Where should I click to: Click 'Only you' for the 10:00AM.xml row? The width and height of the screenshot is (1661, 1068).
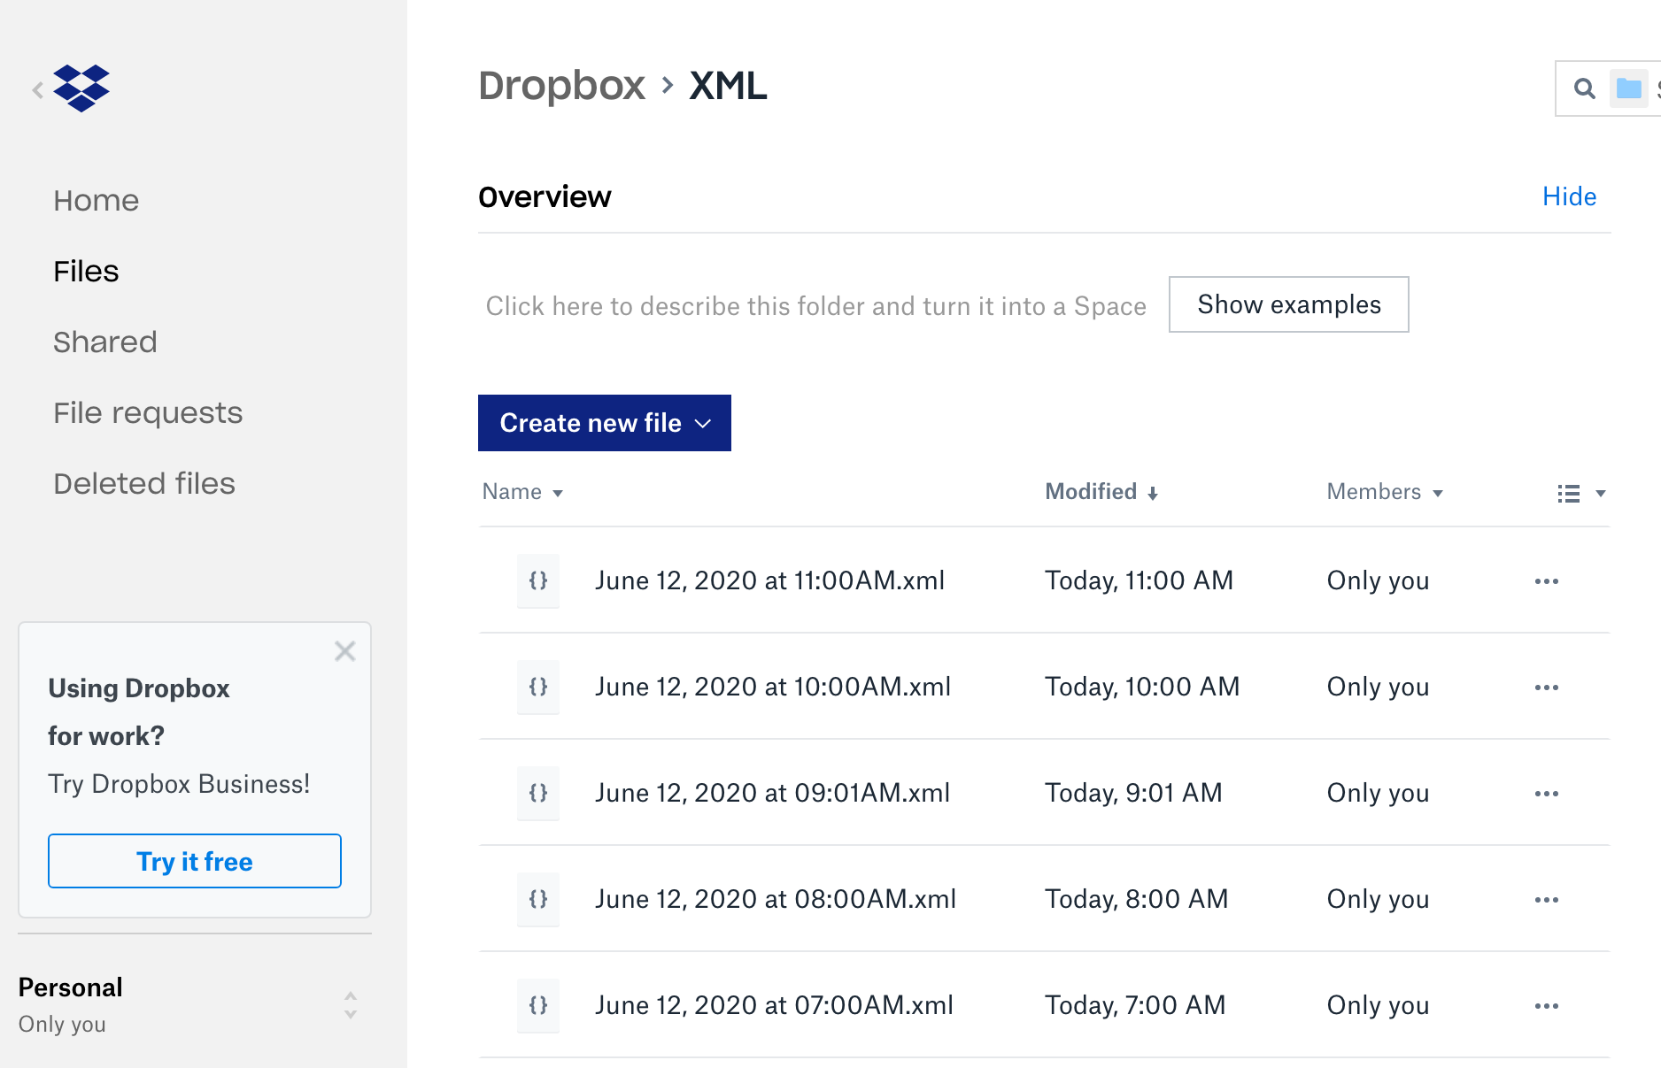(x=1378, y=687)
